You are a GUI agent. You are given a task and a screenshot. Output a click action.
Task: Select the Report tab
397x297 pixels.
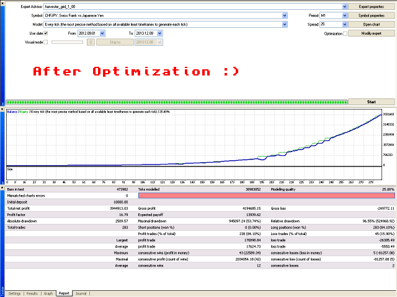tap(64, 293)
